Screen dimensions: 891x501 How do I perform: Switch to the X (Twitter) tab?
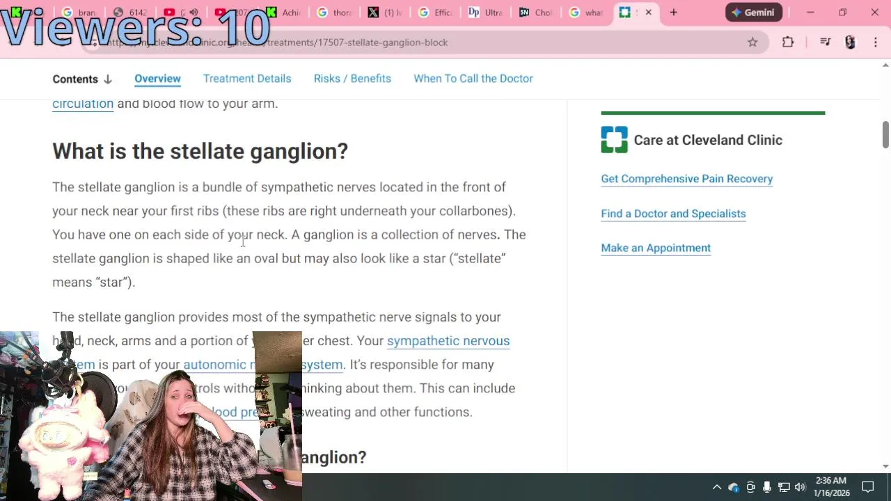pyautogui.click(x=385, y=13)
